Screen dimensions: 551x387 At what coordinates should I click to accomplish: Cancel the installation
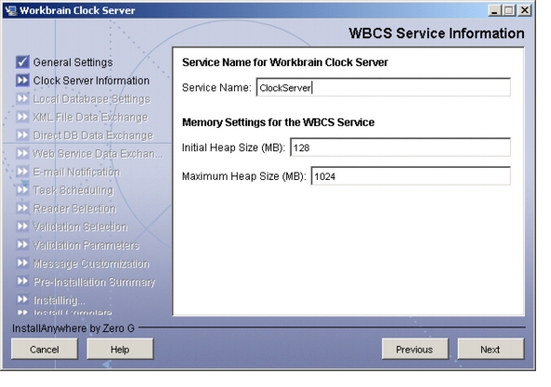point(44,349)
